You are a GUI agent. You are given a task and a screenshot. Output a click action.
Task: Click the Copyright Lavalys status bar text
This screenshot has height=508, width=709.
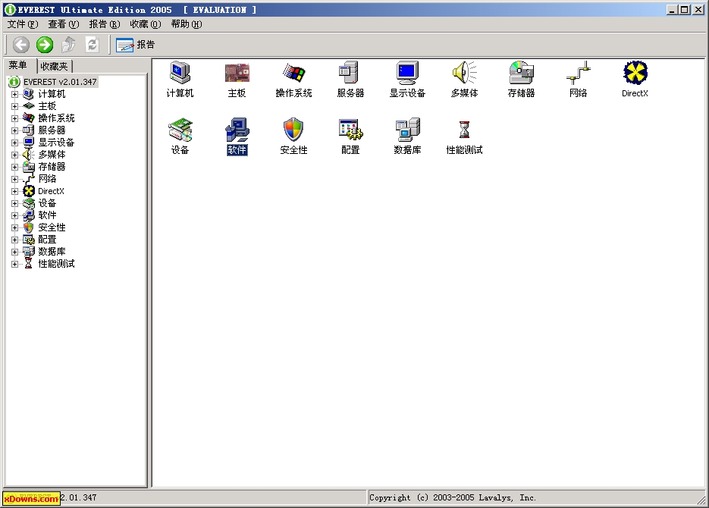point(453,497)
